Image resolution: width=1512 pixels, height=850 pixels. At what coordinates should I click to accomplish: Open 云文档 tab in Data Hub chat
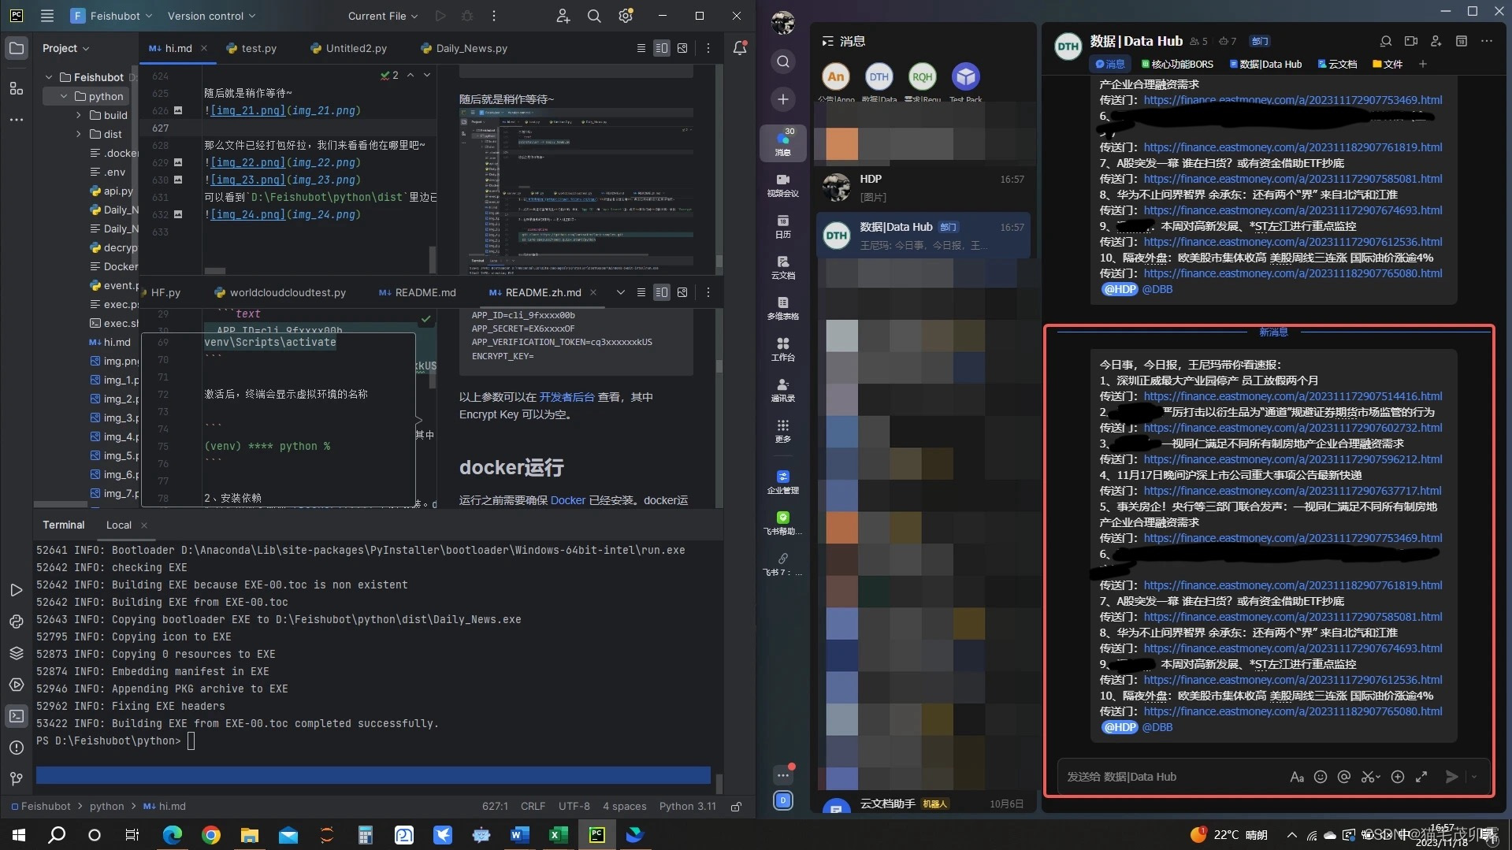[x=1337, y=65]
